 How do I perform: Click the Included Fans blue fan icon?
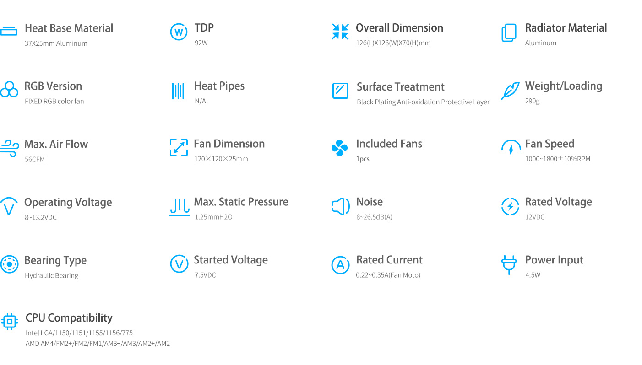pos(339,148)
